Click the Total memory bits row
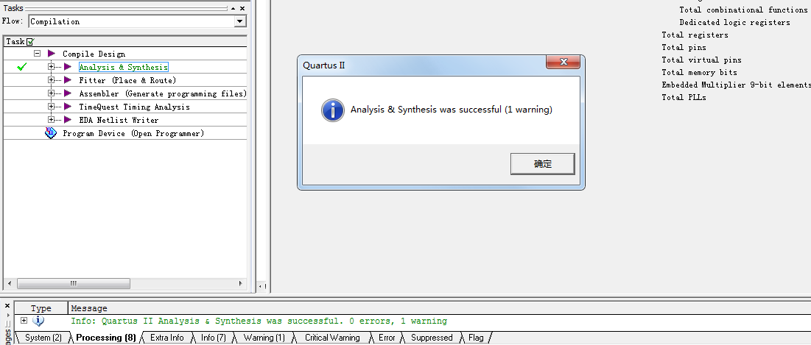The height and width of the screenshot is (345, 811). tap(699, 72)
